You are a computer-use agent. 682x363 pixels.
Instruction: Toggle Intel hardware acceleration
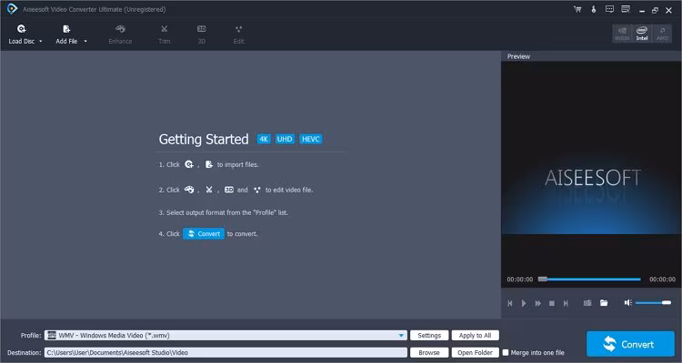[642, 34]
